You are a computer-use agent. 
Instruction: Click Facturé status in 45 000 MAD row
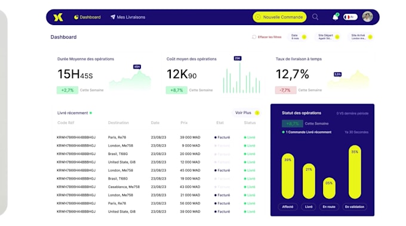point(222,171)
